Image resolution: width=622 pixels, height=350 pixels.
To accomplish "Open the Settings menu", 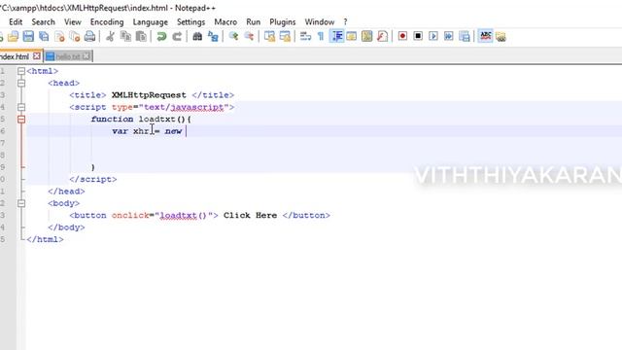I will 190,21.
